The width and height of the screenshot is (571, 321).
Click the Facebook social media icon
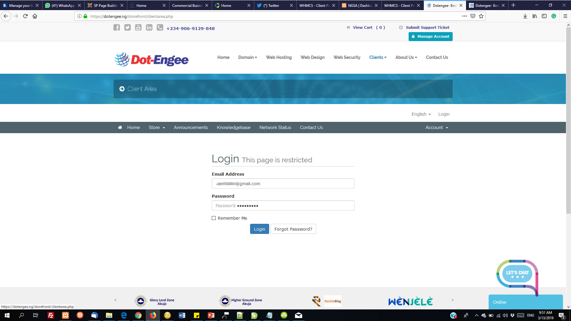point(117,27)
